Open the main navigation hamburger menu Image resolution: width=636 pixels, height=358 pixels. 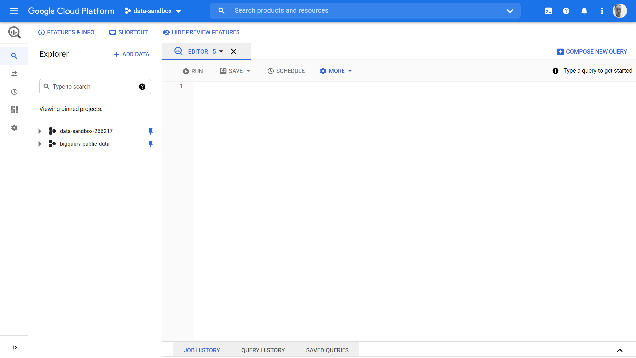tap(14, 11)
